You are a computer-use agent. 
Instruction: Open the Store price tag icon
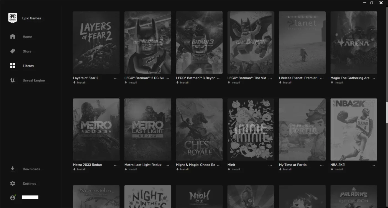tap(12, 51)
